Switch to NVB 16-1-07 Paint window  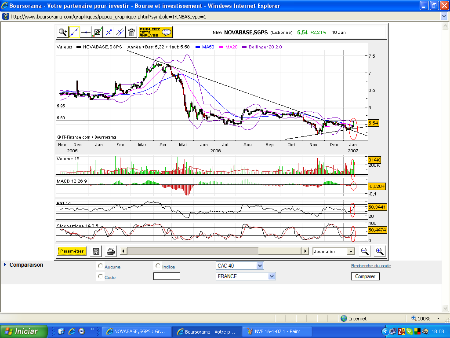[277, 331]
